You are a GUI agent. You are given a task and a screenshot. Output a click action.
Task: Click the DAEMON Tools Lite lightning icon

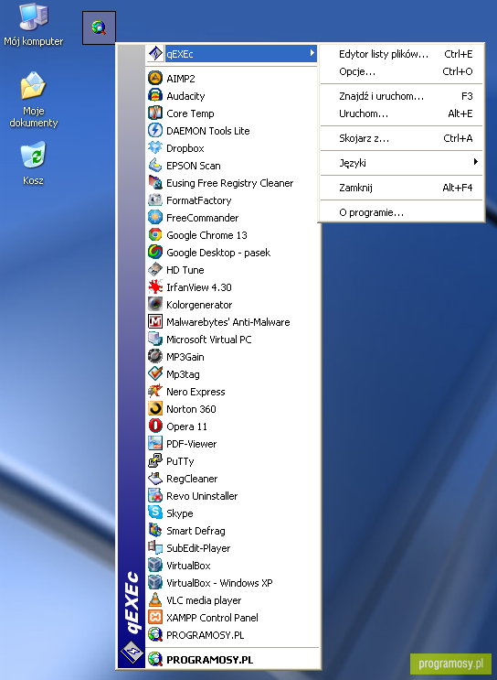[x=155, y=131]
